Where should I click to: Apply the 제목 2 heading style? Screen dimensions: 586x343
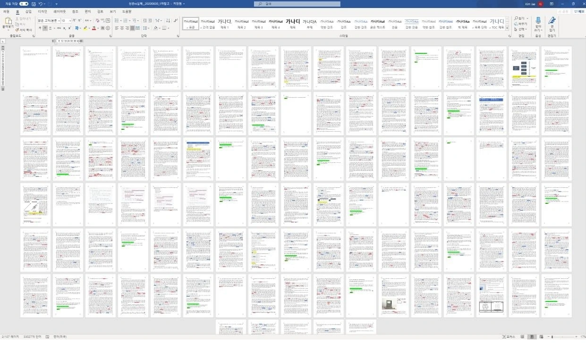coord(241,24)
